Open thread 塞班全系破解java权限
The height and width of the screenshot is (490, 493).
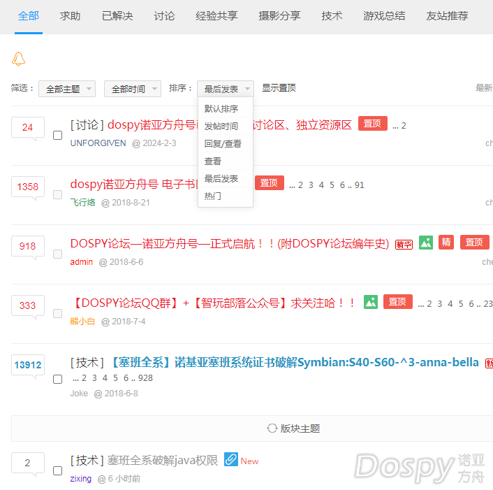[163, 461]
